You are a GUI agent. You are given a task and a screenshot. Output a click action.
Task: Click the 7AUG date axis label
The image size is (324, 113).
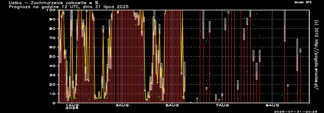pyautogui.click(x=222, y=105)
